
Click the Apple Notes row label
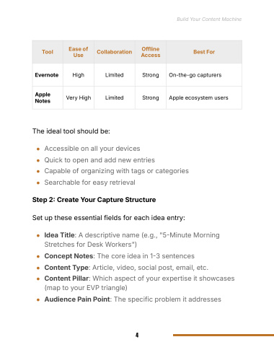pos(43,97)
